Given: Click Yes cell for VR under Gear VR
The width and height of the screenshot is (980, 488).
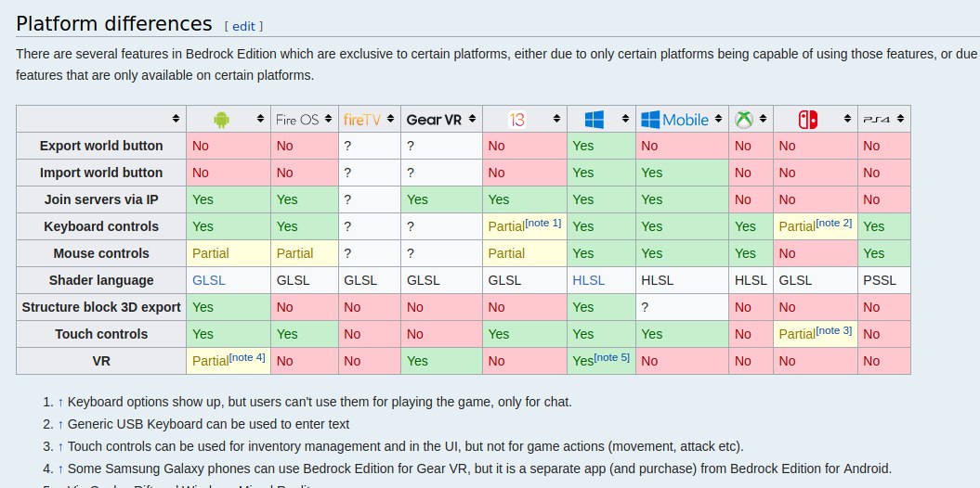Looking at the screenshot, I should (x=441, y=361).
